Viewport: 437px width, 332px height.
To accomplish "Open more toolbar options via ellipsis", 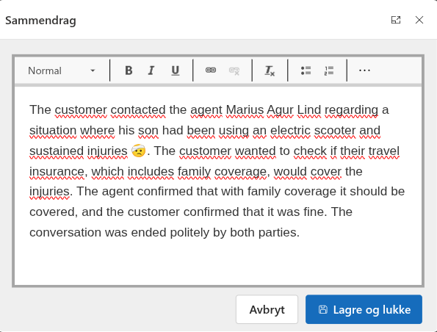I will point(364,71).
